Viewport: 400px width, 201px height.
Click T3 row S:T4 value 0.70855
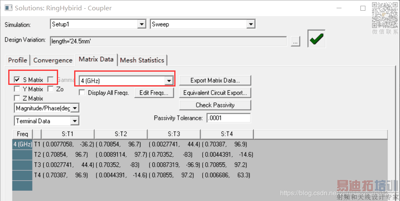(x=215, y=165)
